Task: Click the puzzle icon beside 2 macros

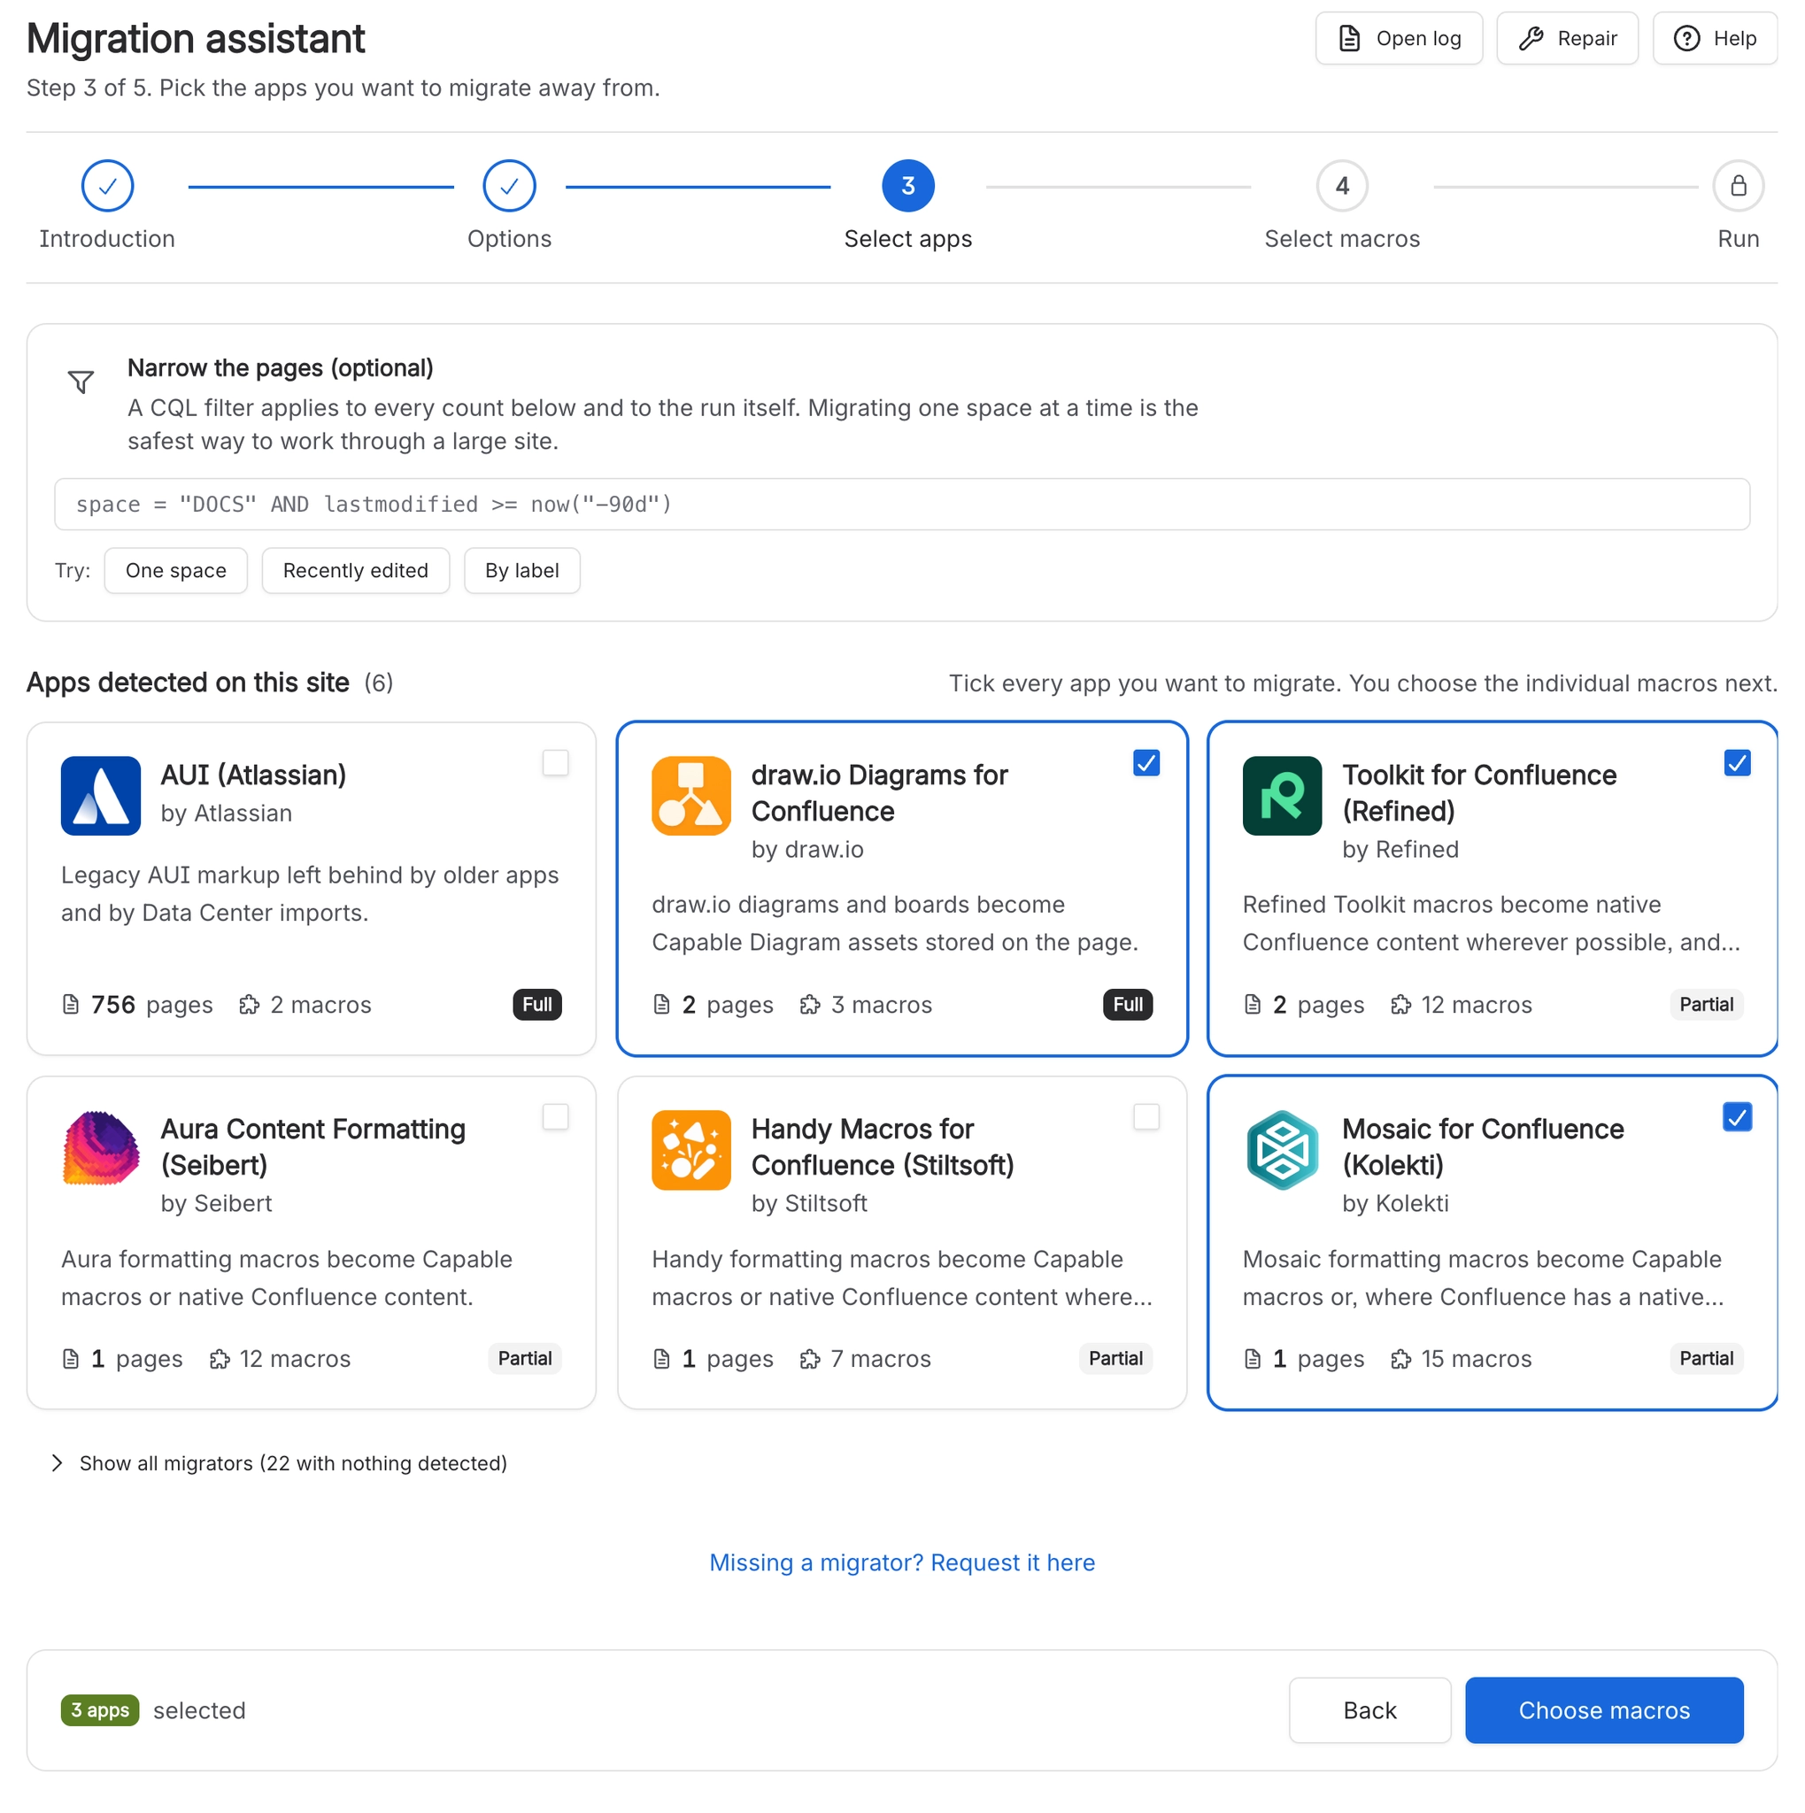Action: [x=249, y=1005]
